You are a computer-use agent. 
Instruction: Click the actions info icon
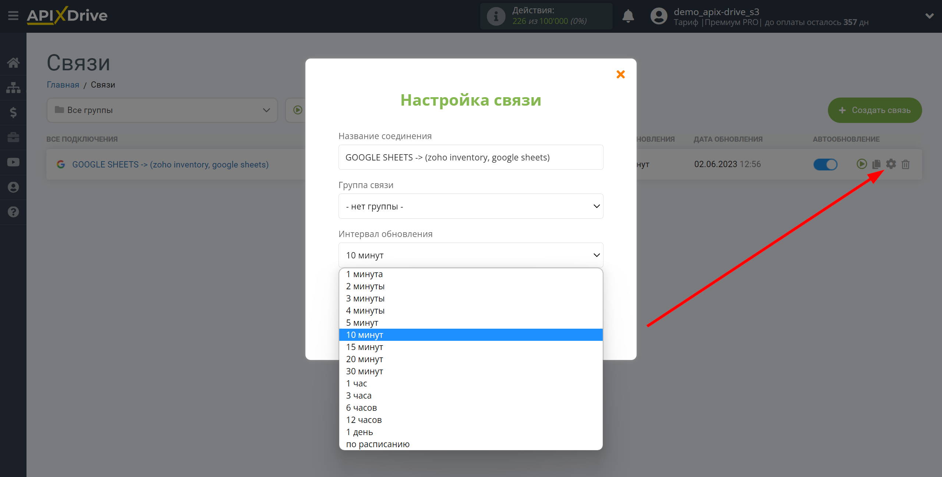click(496, 16)
